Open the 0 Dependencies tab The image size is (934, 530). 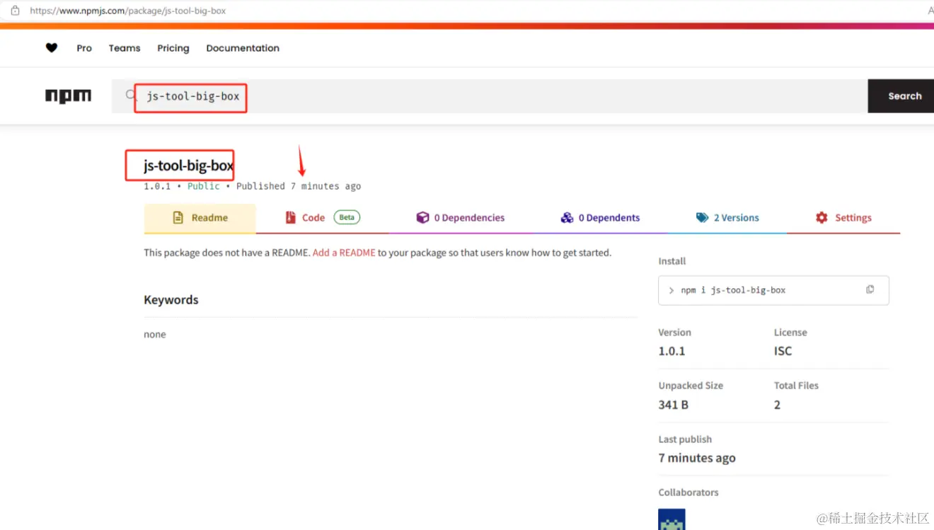(x=461, y=218)
